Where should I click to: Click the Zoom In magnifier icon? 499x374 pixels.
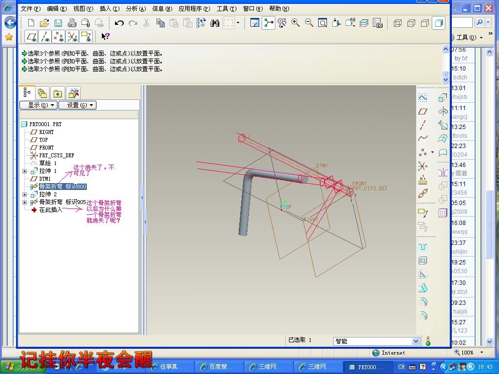point(295,23)
